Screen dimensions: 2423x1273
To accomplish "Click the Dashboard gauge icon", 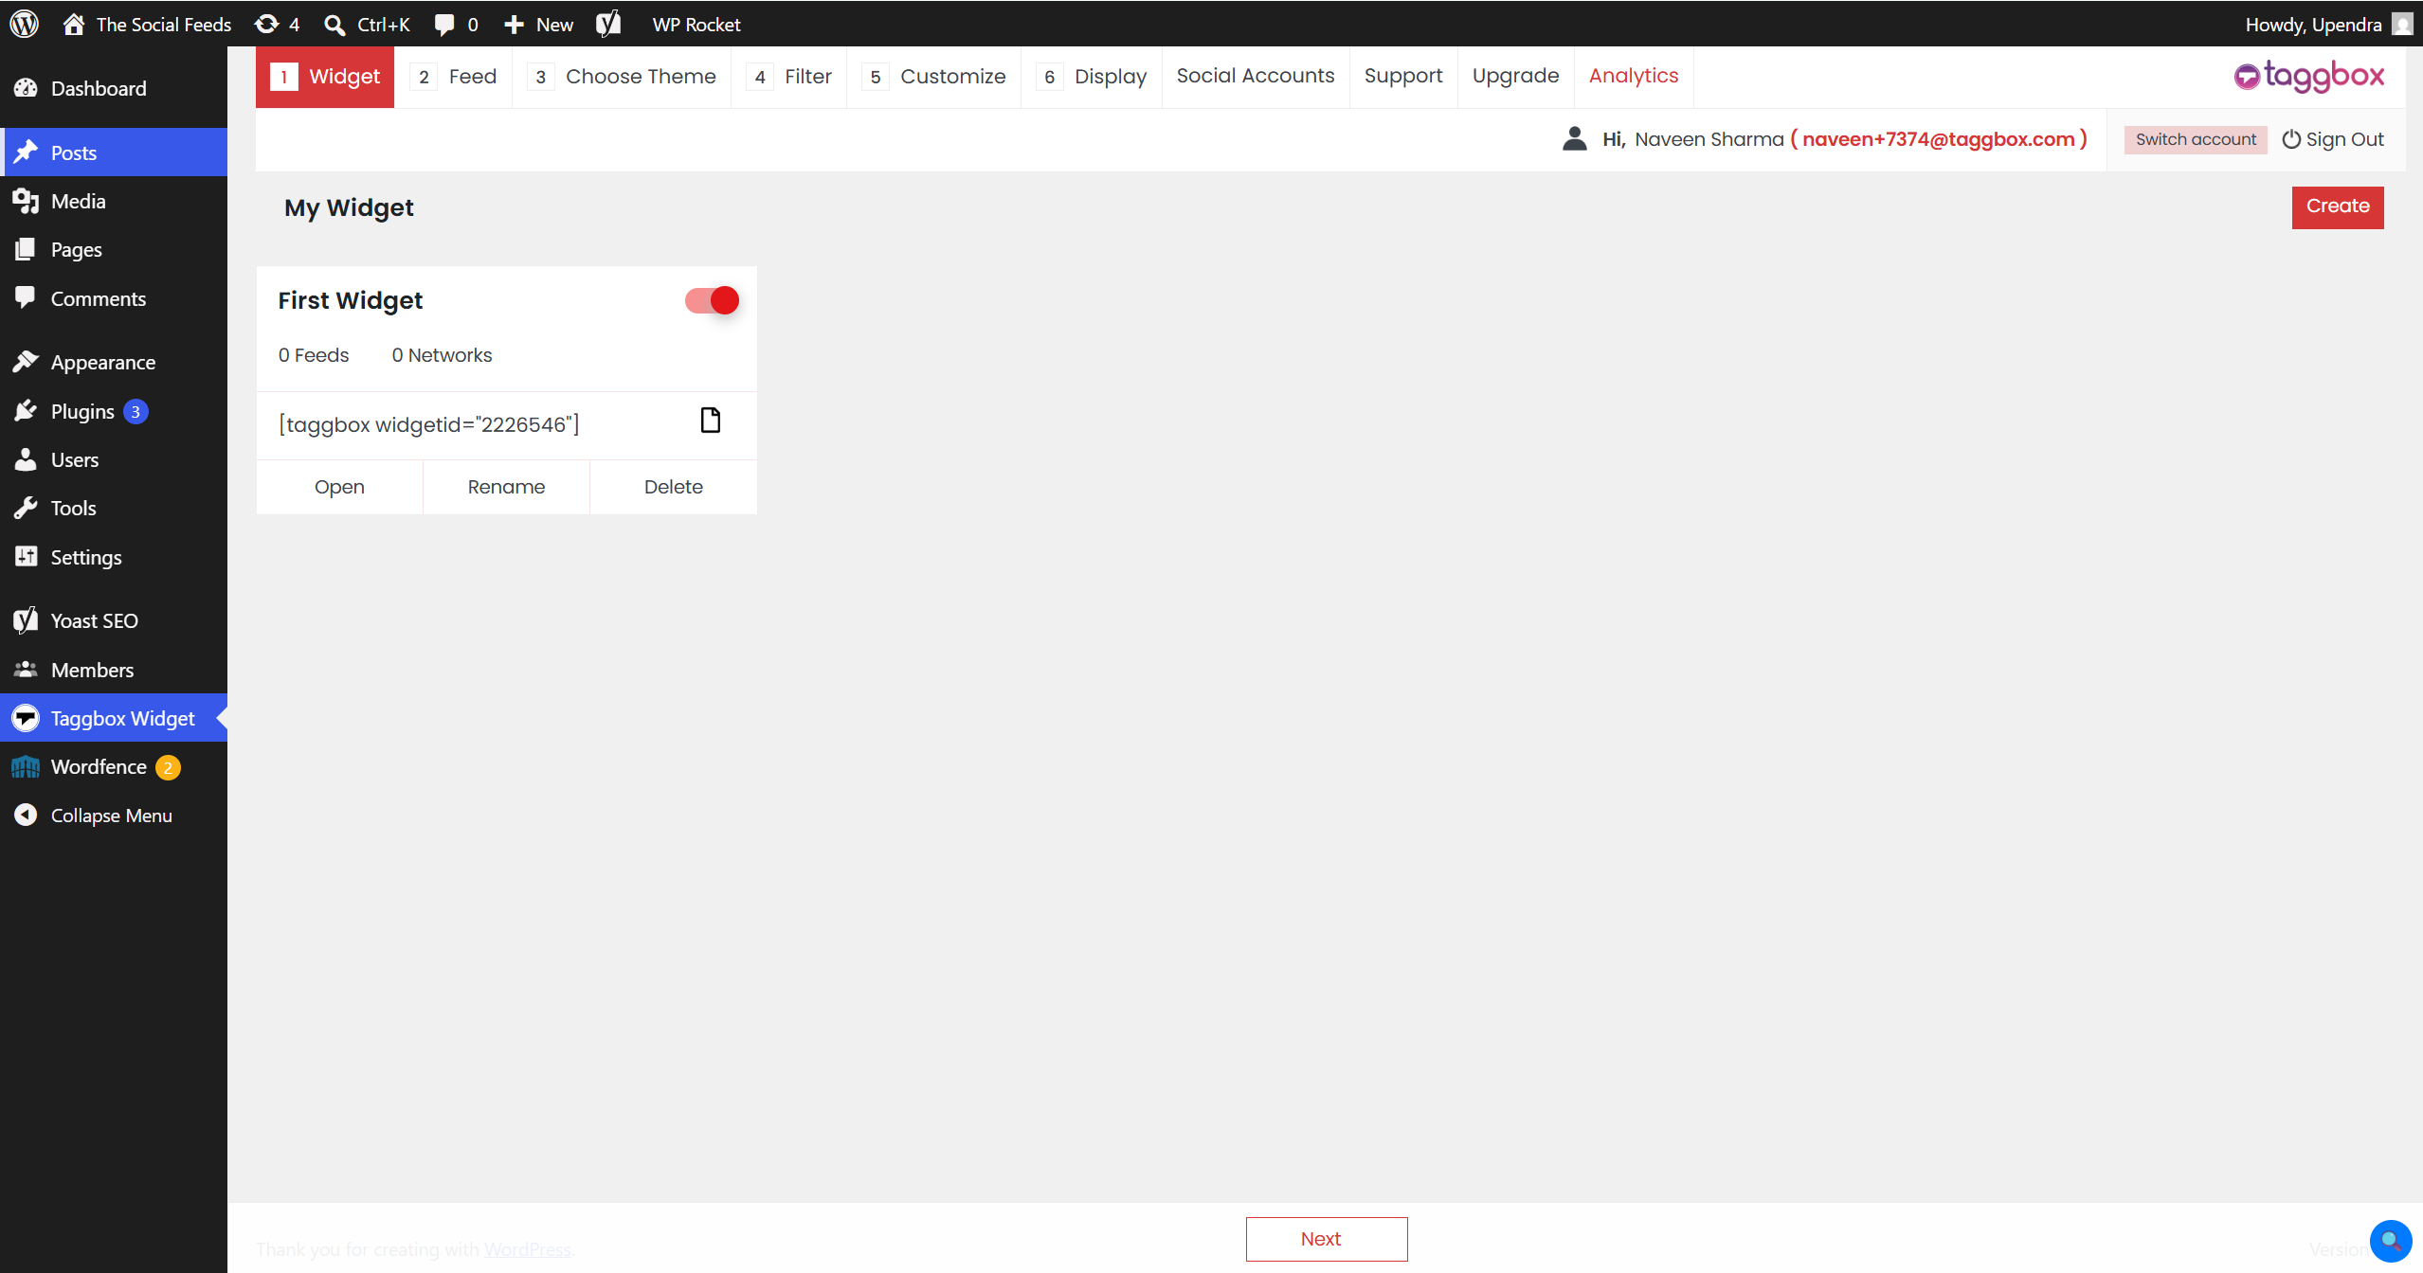I will click(26, 88).
